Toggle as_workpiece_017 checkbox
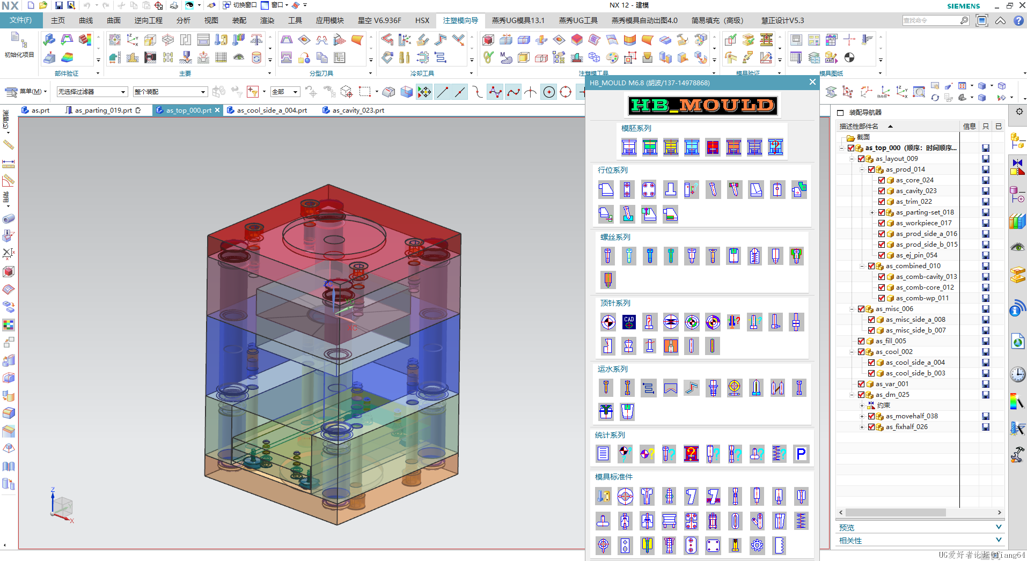 [x=882, y=223]
